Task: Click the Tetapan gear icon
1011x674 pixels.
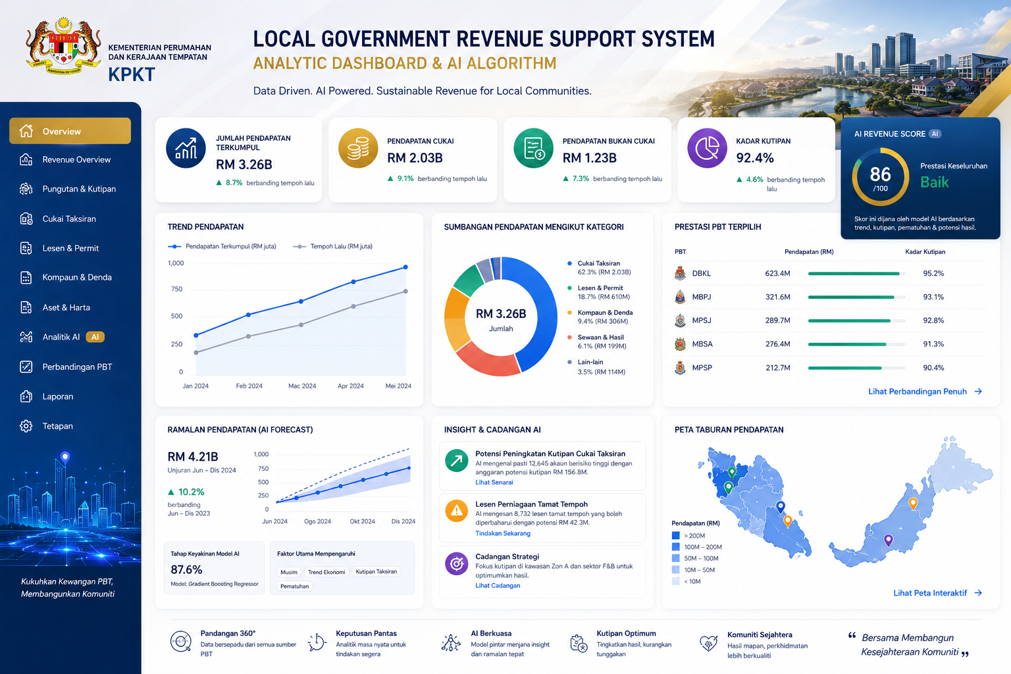Action: pyautogui.click(x=26, y=426)
